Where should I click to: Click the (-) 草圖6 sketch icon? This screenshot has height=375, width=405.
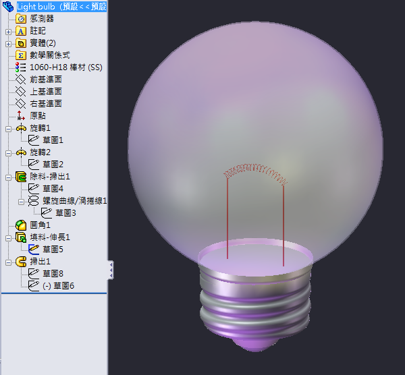pyautogui.click(x=34, y=286)
